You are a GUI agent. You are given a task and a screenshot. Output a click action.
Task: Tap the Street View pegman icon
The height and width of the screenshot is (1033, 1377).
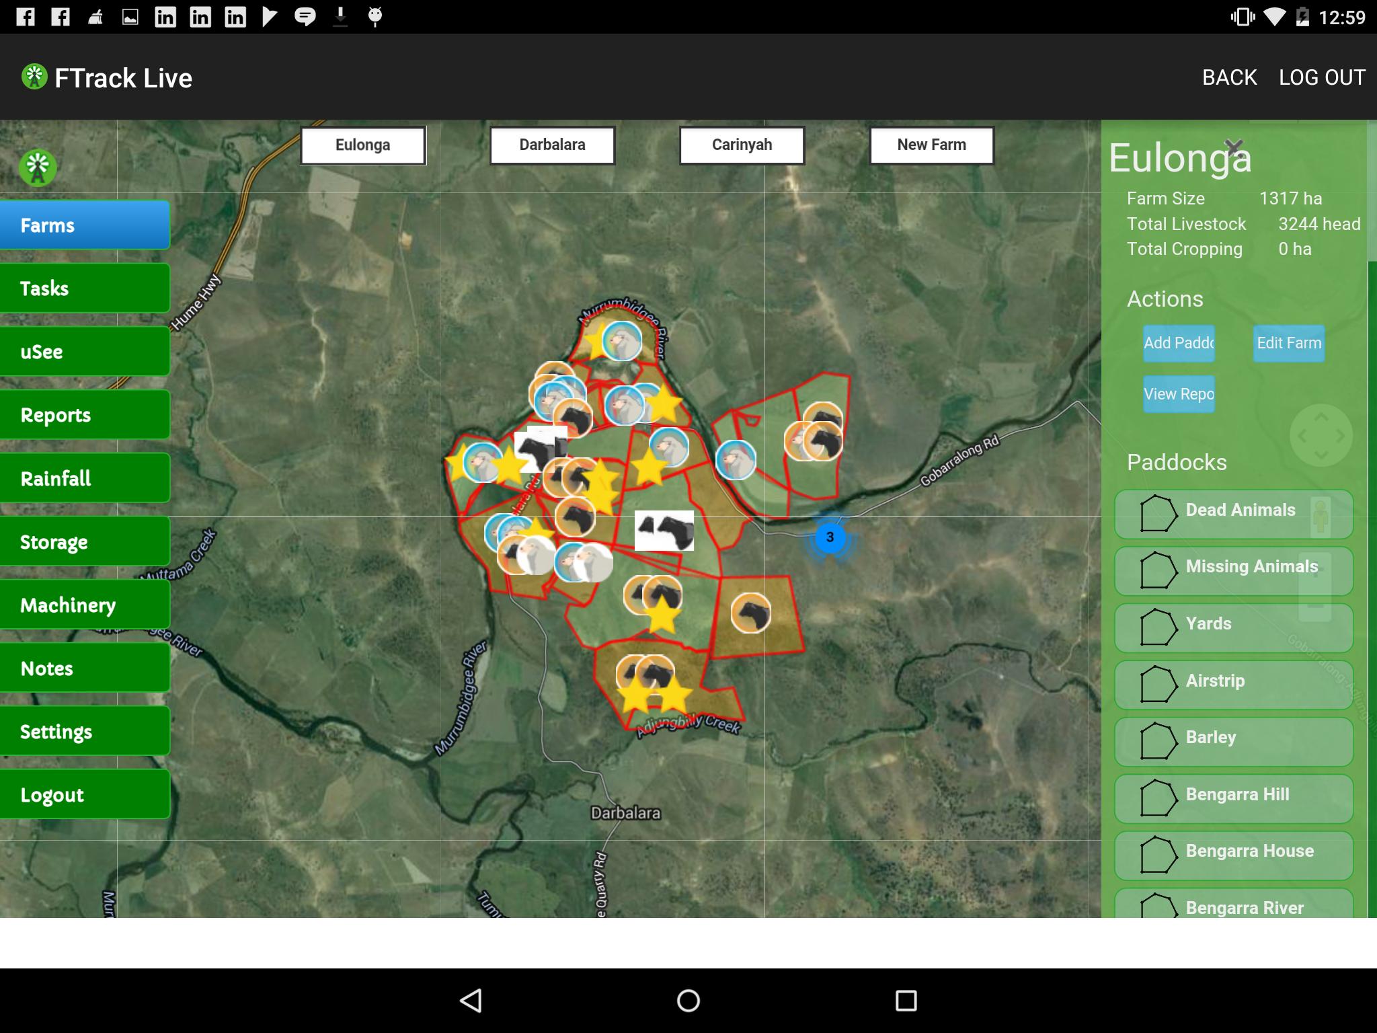click(1321, 516)
